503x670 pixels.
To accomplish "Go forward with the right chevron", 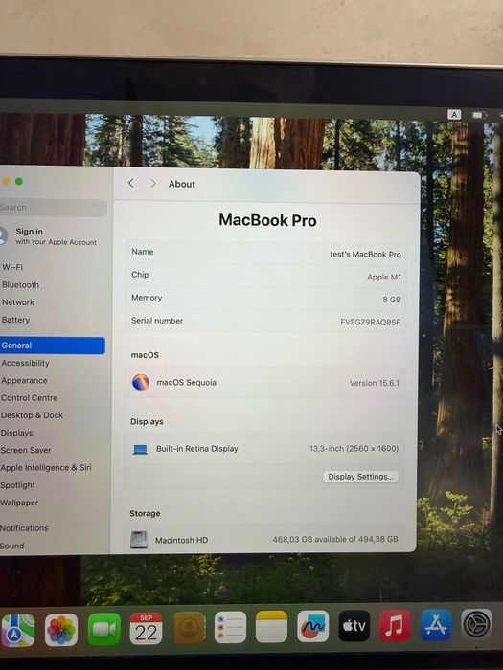I will click(152, 184).
